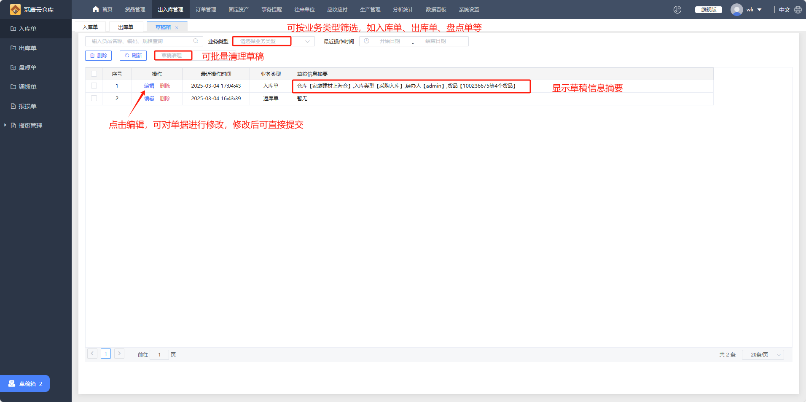
Task: Click the 草稿清理 button
Action: 173,56
